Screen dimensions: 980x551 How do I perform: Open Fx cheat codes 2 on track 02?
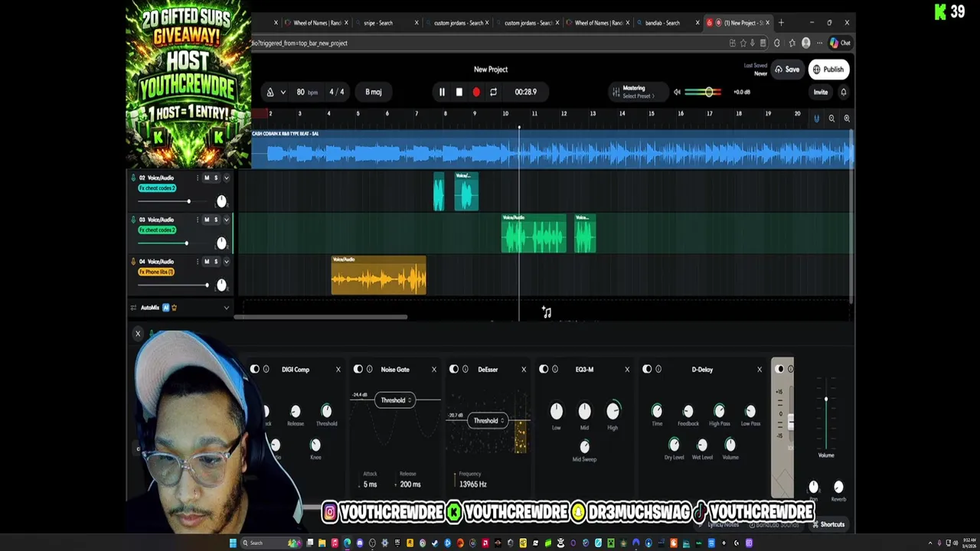157,188
